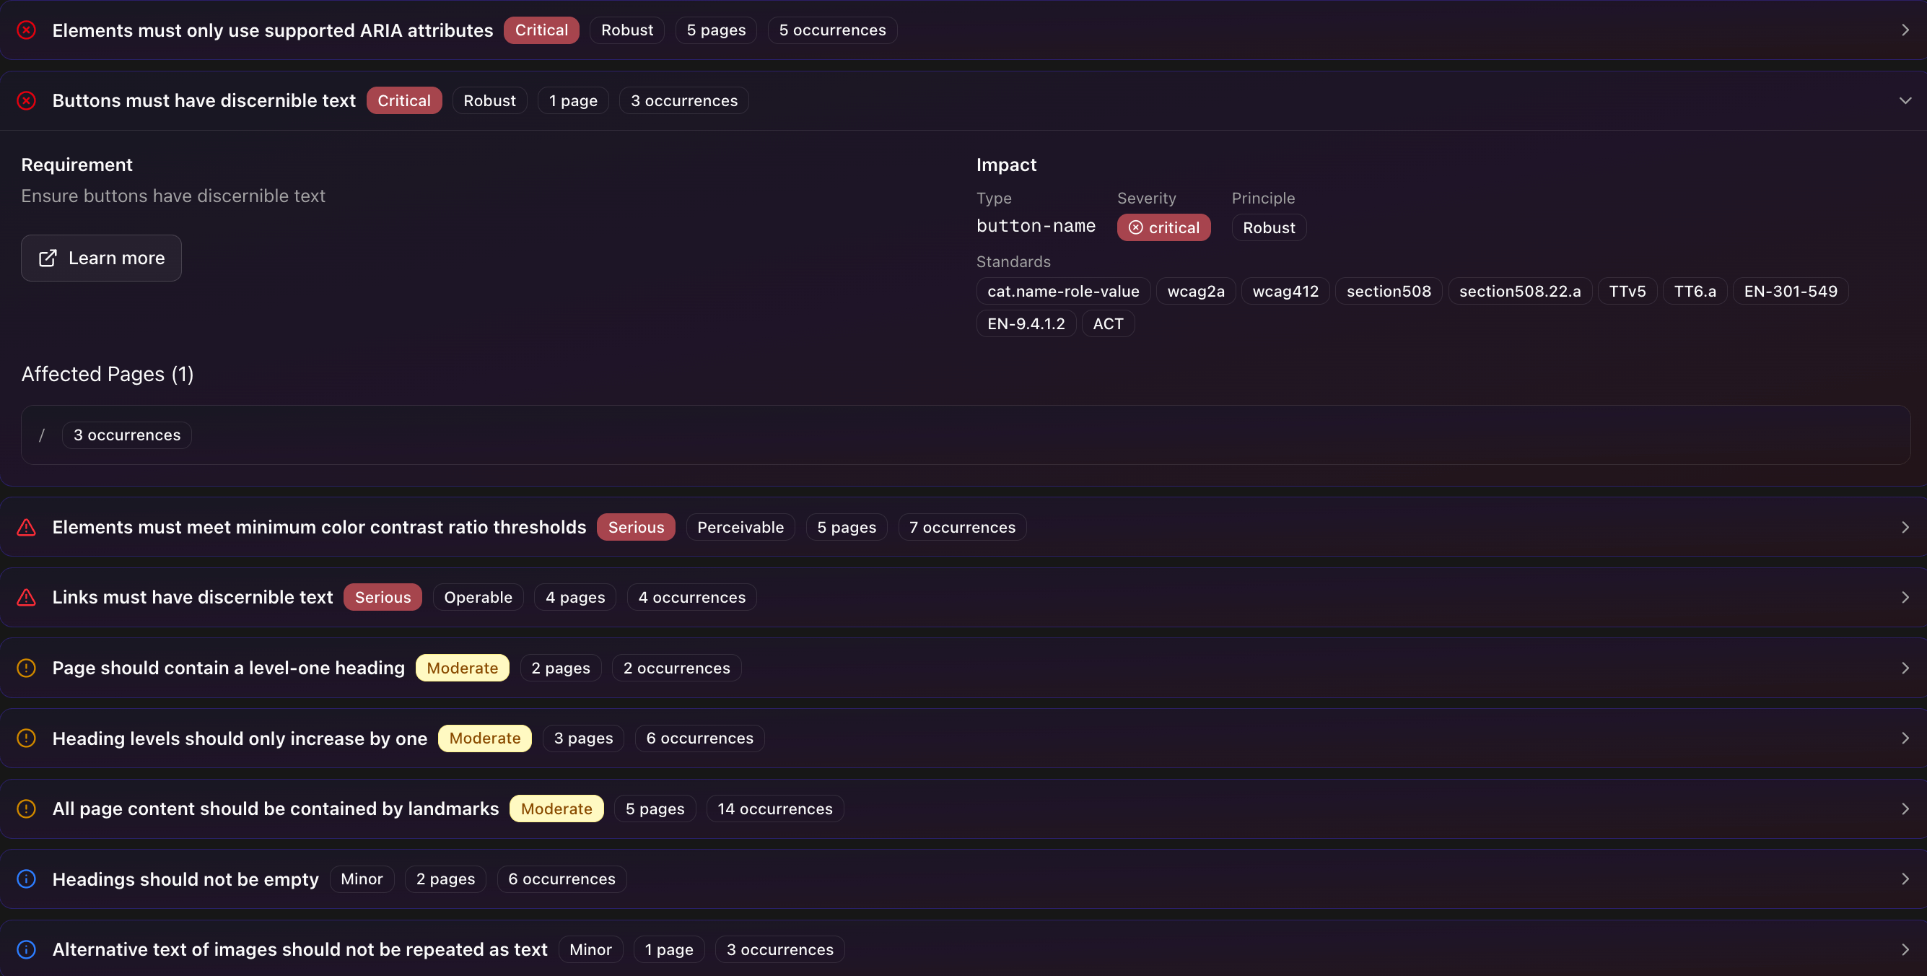Click the error icon beside Buttons must have discernible text
The width and height of the screenshot is (1927, 976).
pos(27,100)
